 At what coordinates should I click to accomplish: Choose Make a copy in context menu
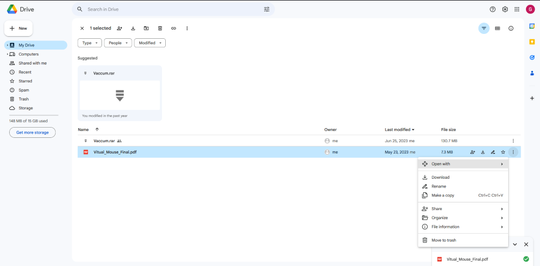pyautogui.click(x=463, y=195)
